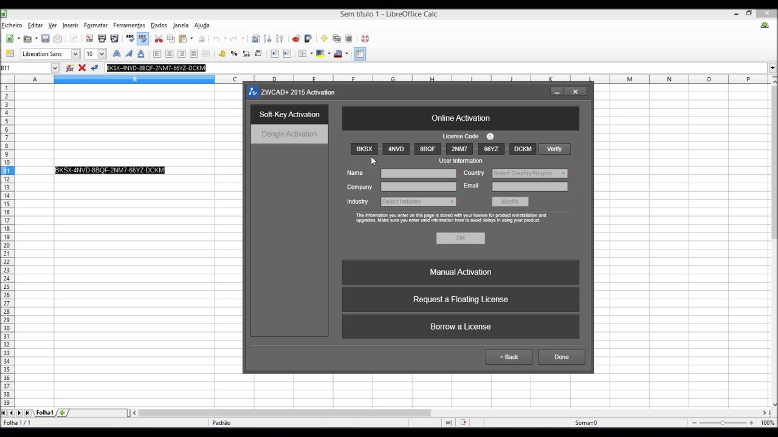This screenshot has height=437, width=778.
Task: Click the send document by email icon
Action: click(58, 39)
